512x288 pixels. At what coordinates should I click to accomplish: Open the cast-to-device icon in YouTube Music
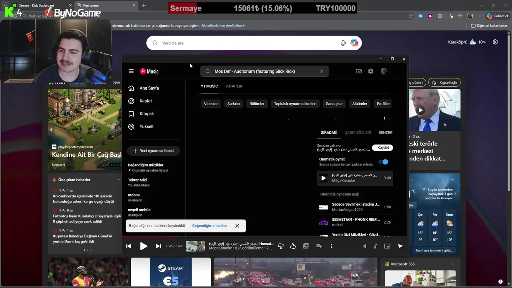(359, 71)
